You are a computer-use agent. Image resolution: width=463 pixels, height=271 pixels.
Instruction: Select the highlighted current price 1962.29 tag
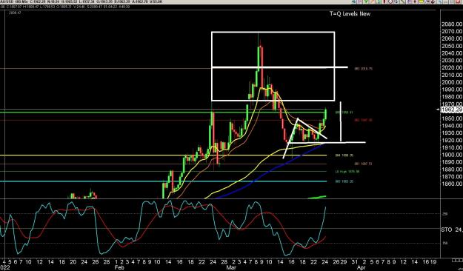452,110
